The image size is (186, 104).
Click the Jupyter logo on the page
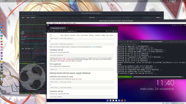pyautogui.click(x=51, y=35)
